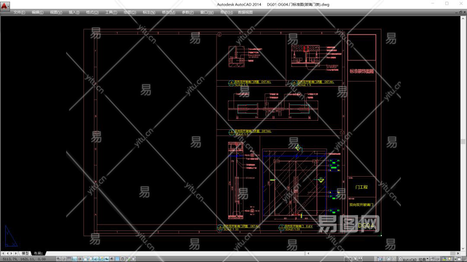Select the 双向双开玻璃门 title block text

pos(361,205)
